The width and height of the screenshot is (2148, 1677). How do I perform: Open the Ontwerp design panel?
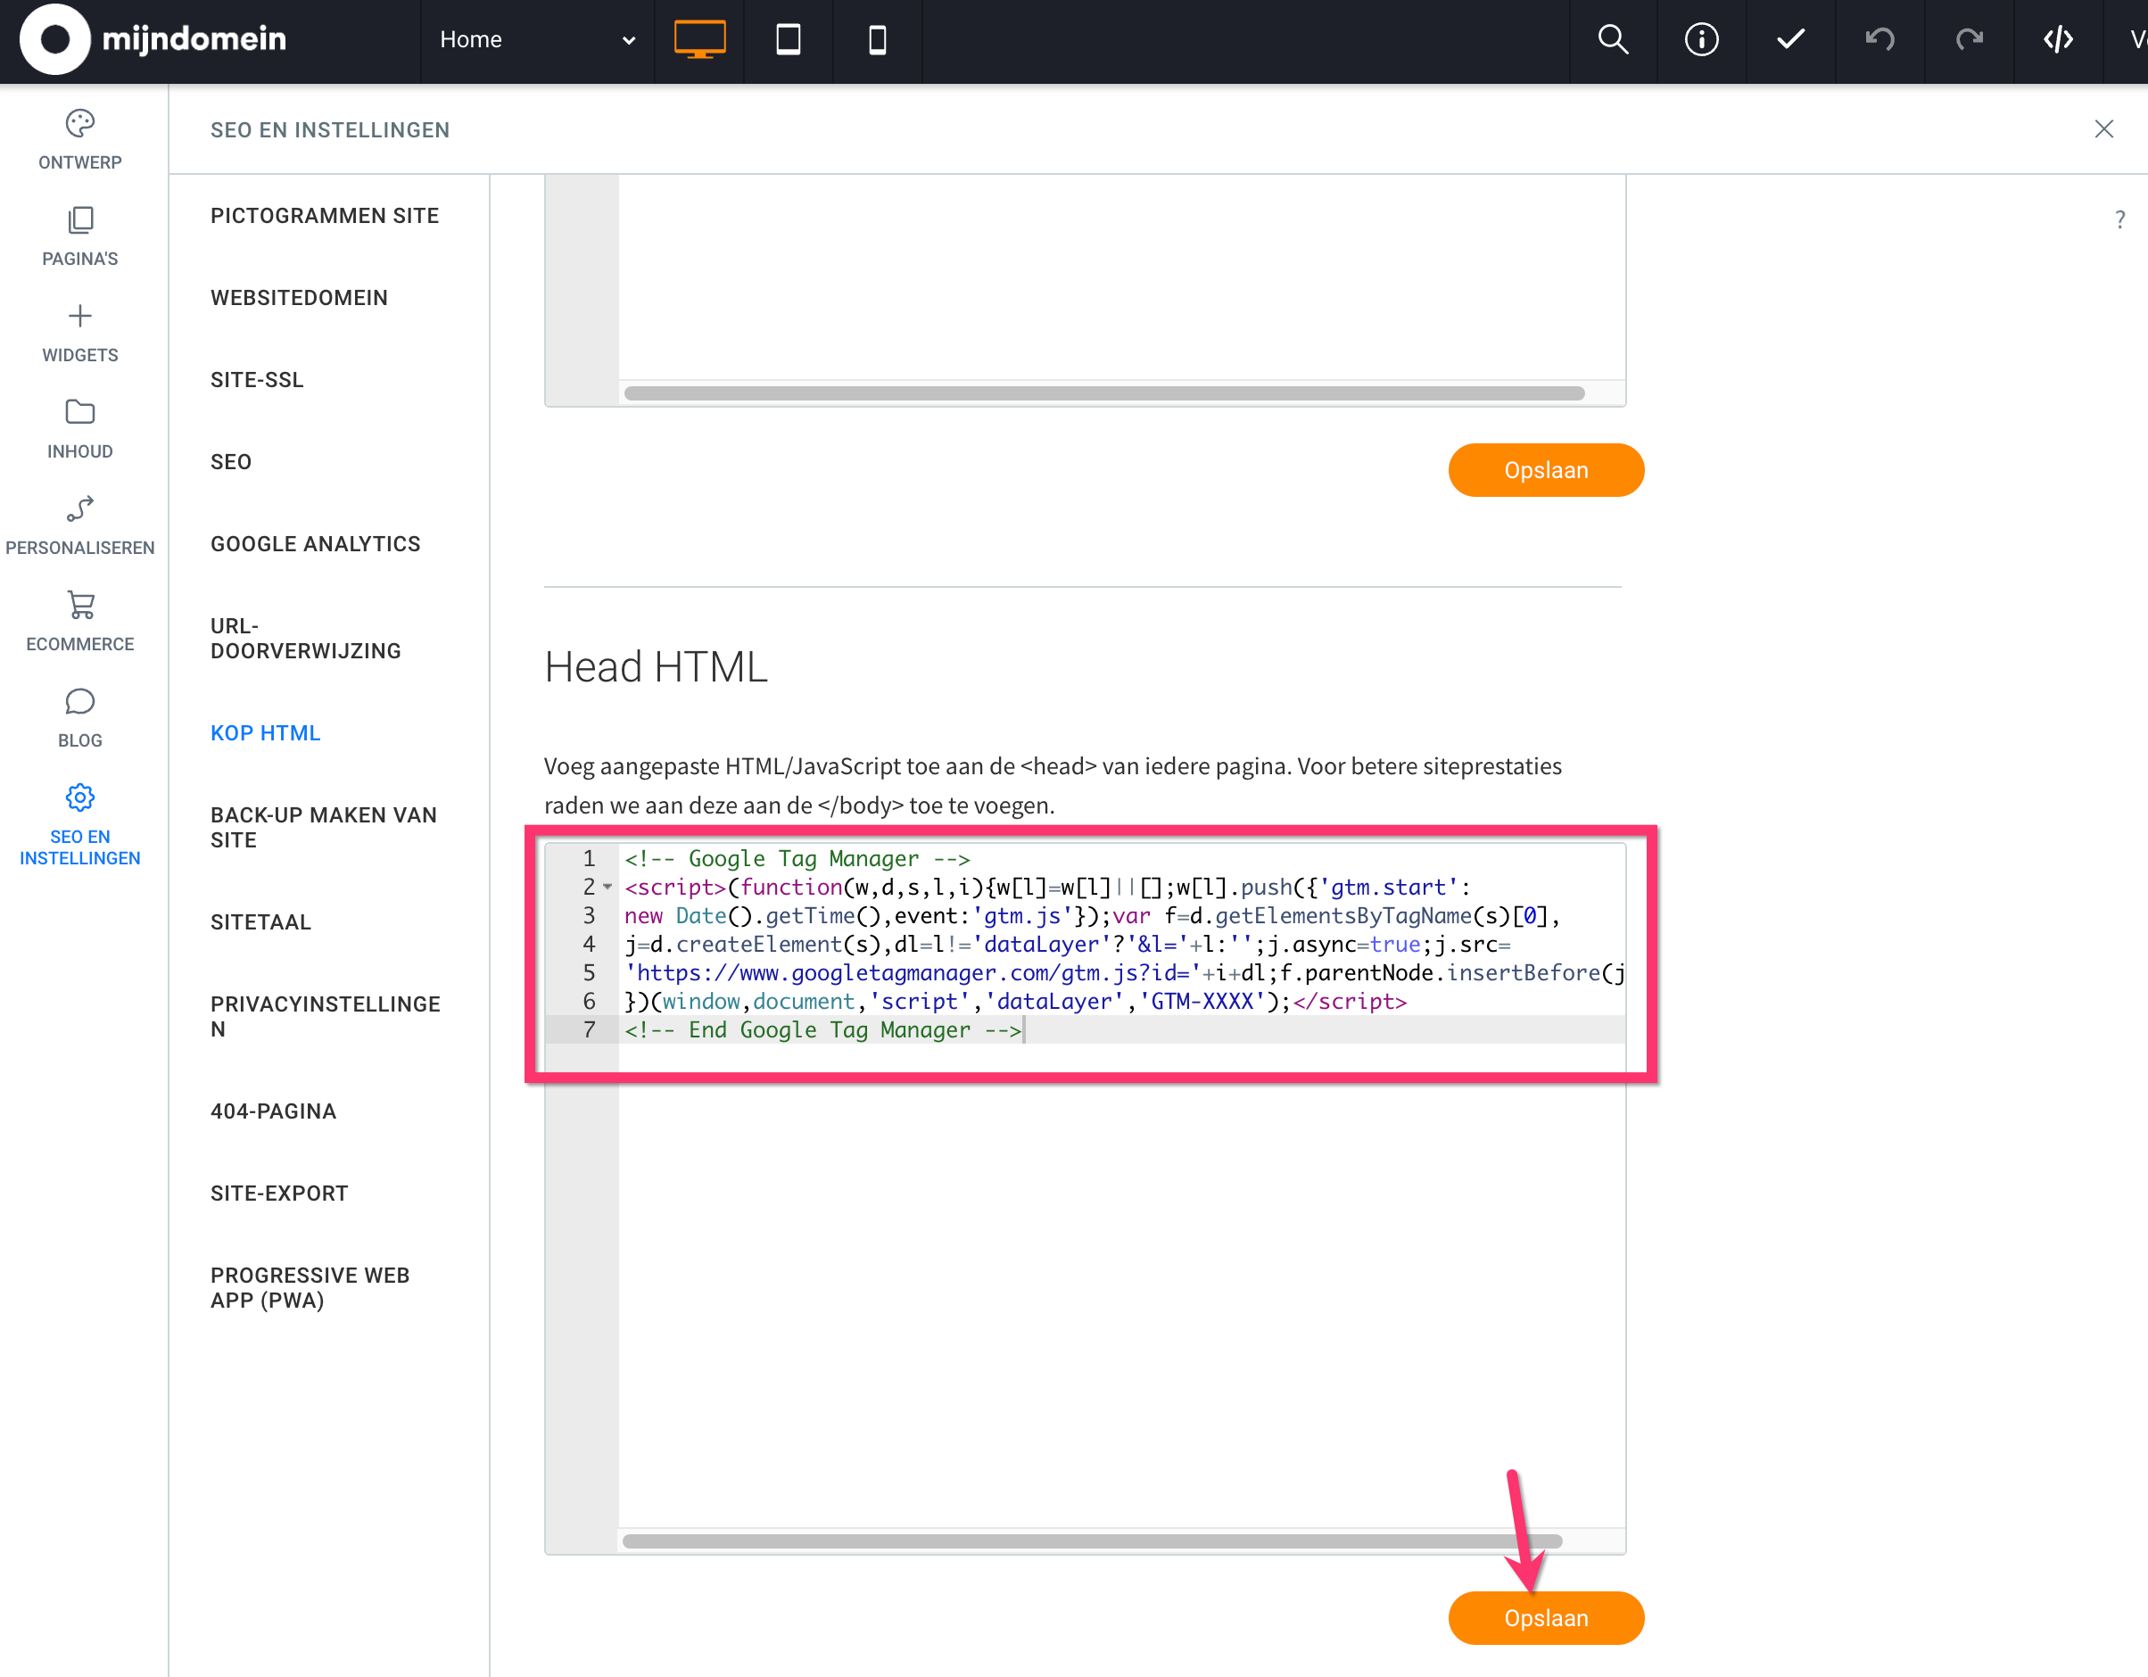pyautogui.click(x=79, y=138)
